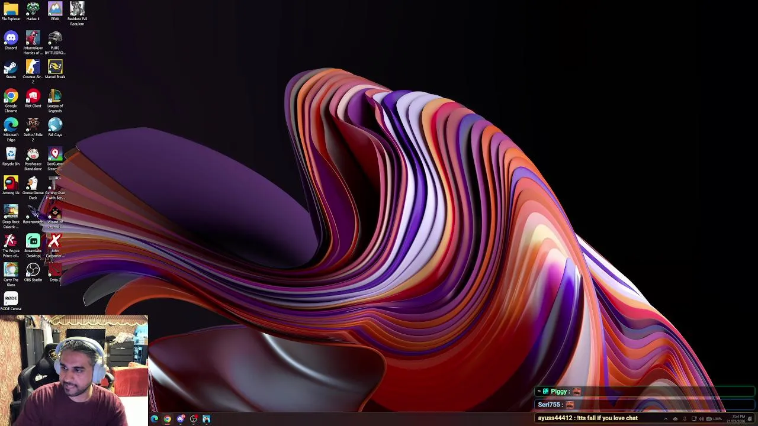Image resolution: width=758 pixels, height=426 pixels.
Task: Click the battery 100% tray indicator
Action: click(714, 419)
